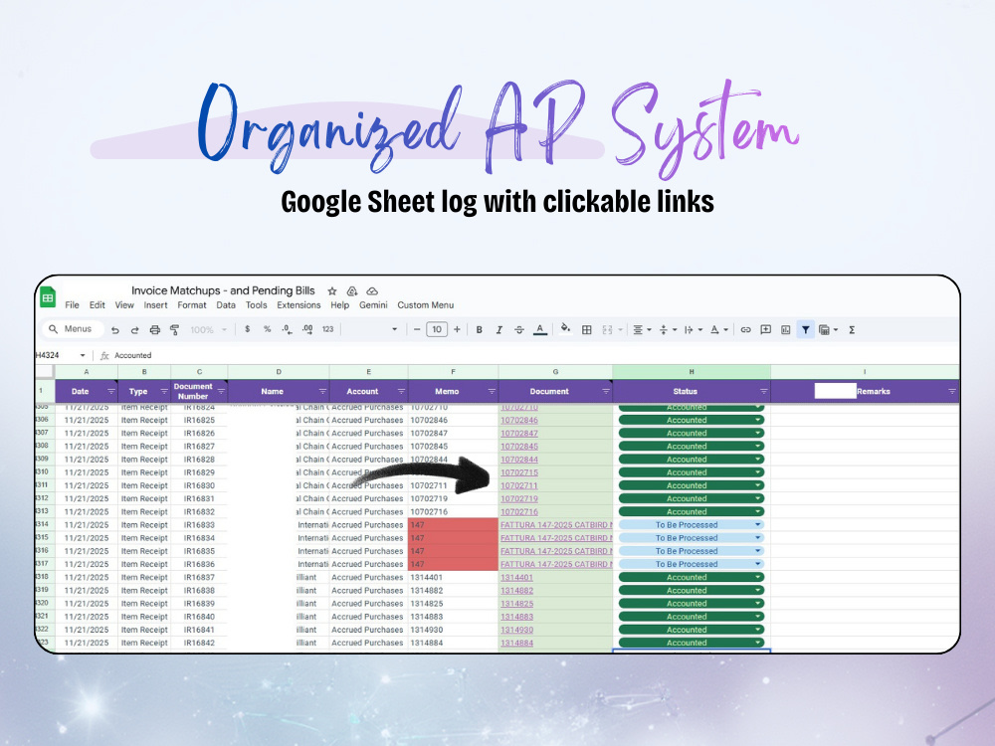Click the Print icon

pos(155,330)
